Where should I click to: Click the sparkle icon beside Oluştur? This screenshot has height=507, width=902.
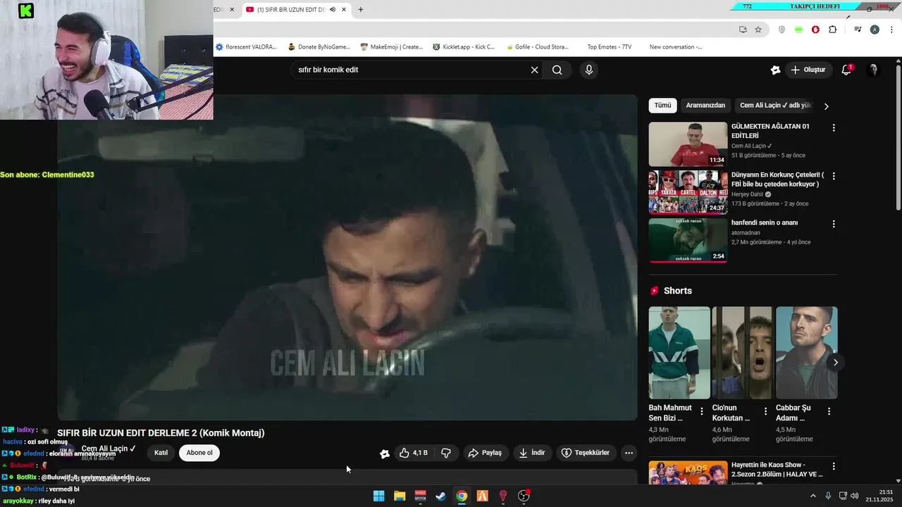775,70
